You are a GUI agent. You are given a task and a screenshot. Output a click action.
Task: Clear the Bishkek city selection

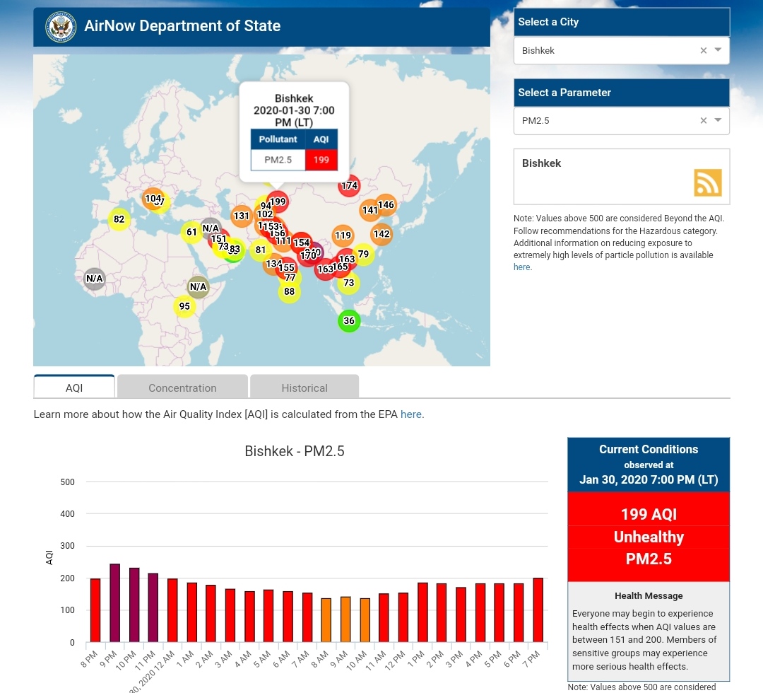(x=703, y=50)
